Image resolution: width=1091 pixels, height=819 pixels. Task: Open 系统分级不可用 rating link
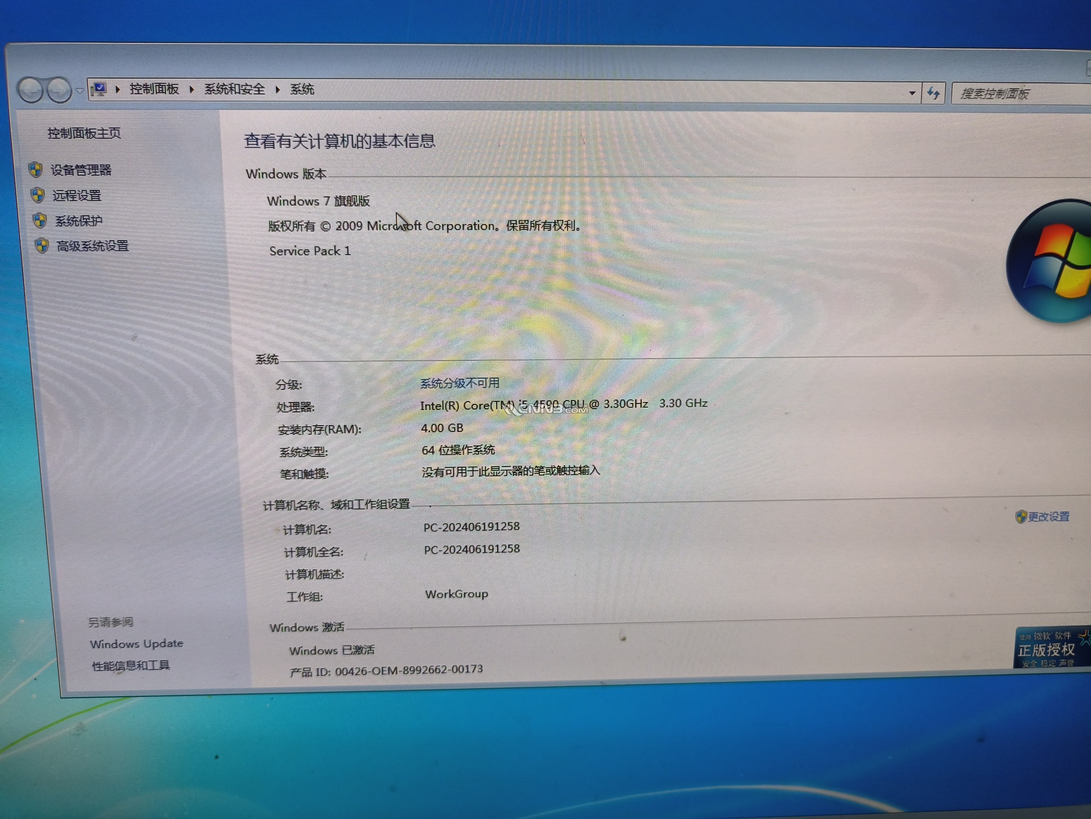(459, 383)
